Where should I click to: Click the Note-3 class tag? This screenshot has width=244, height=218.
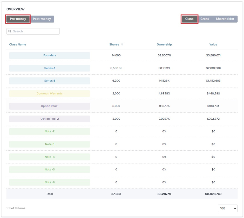[50, 144]
